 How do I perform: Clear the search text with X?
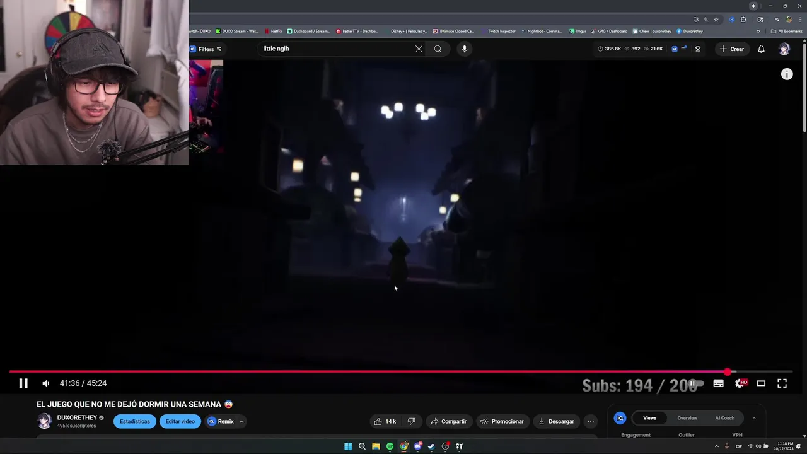419,49
